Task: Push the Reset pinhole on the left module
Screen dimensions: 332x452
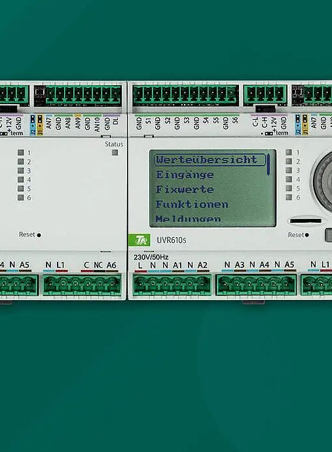Action: point(39,235)
